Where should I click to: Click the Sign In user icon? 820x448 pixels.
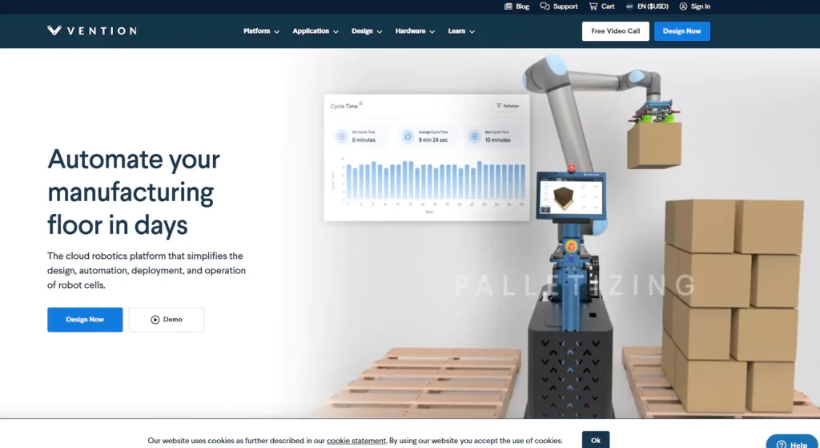pyautogui.click(x=683, y=6)
